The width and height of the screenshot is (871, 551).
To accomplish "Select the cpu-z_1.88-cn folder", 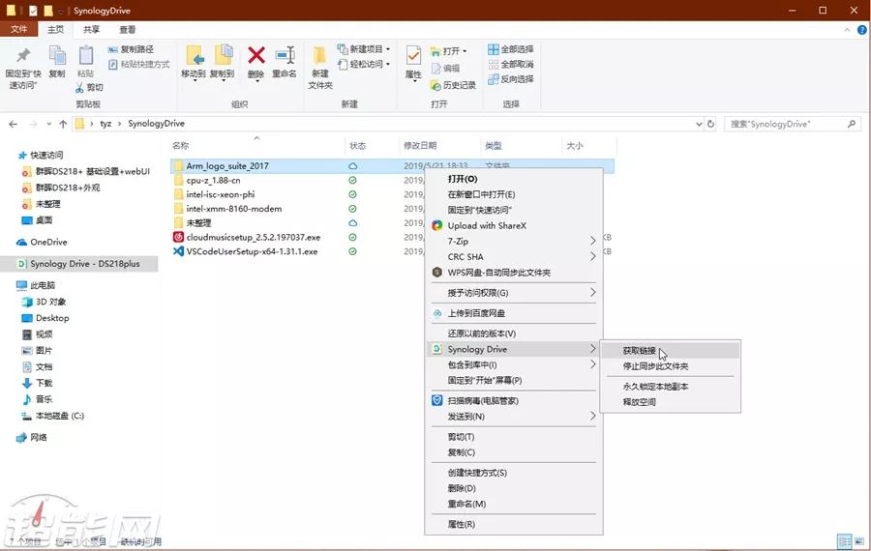I will click(x=213, y=181).
